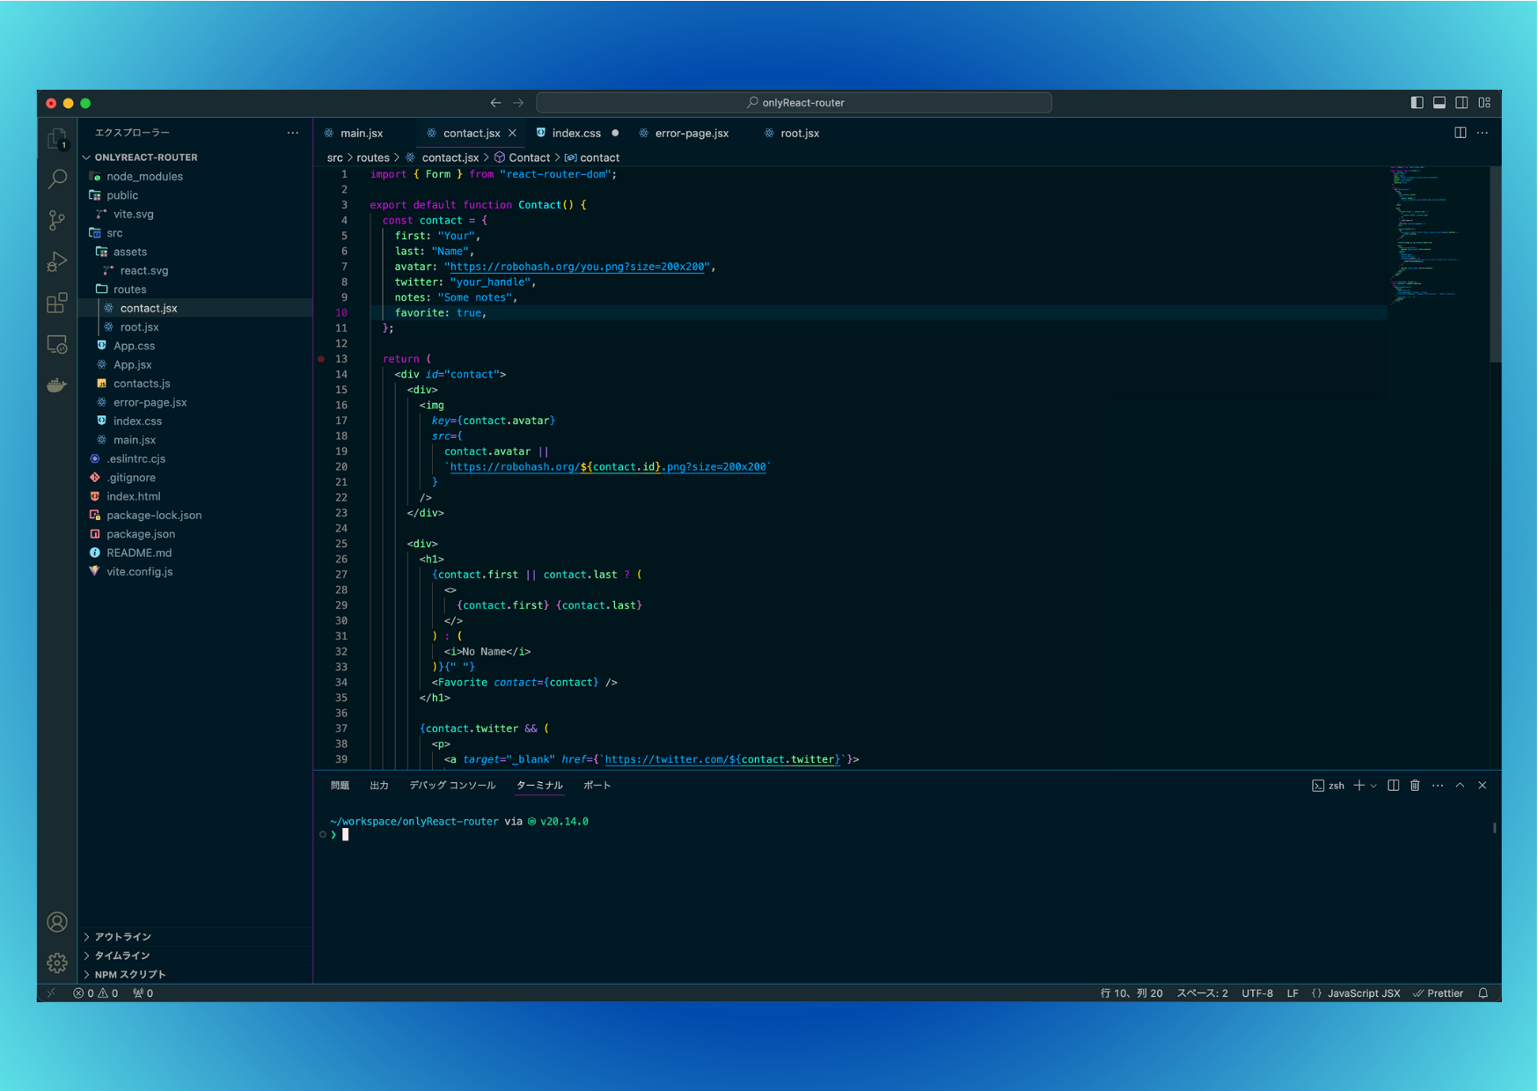
Task: Expand the node_modules folder
Action: (x=195, y=177)
